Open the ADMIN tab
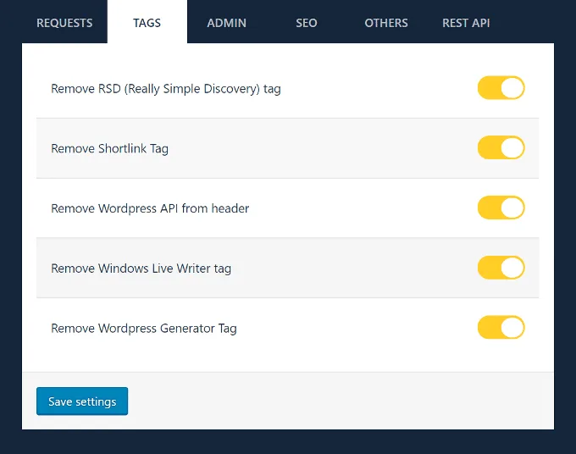576x454 pixels. click(x=227, y=23)
